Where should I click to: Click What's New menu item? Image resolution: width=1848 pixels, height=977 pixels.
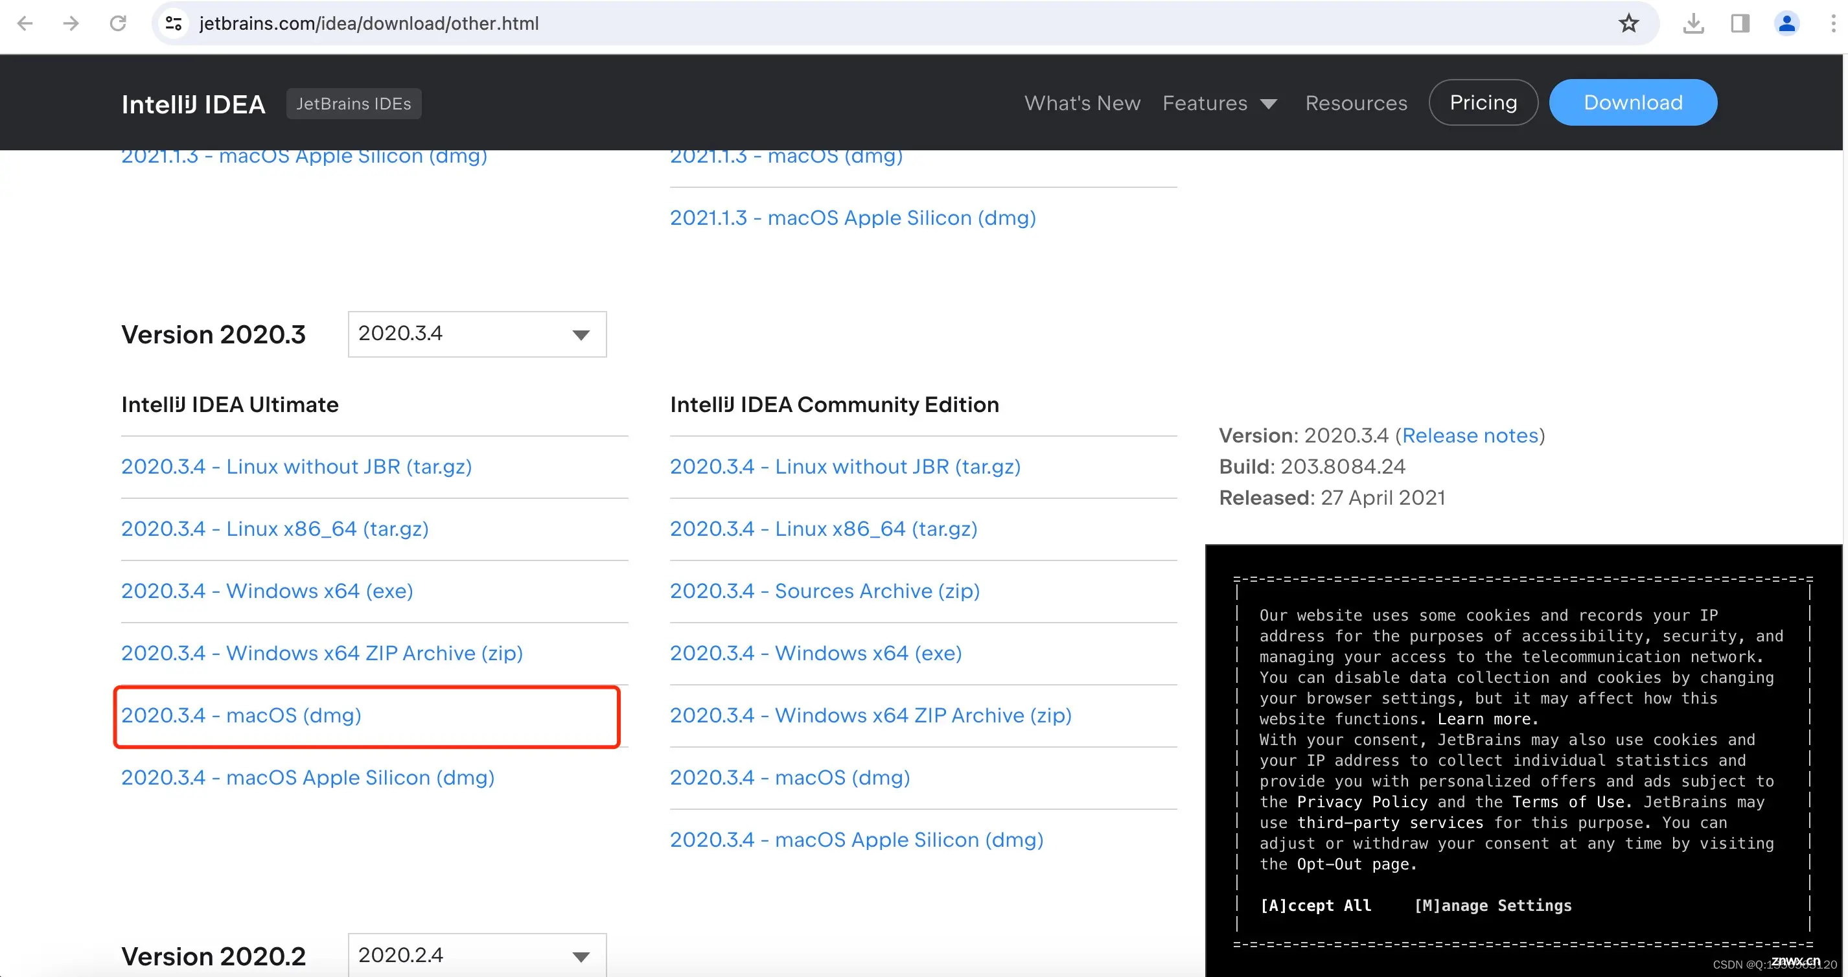click(x=1080, y=102)
